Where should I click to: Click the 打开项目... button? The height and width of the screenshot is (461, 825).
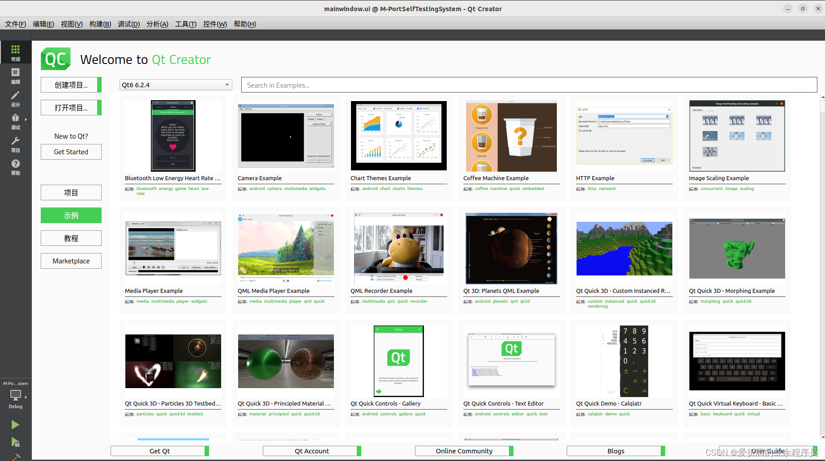tap(71, 108)
